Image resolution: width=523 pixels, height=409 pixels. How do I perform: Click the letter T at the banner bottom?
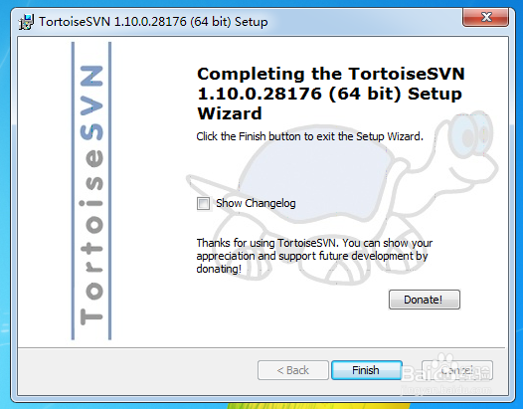[x=91, y=316]
